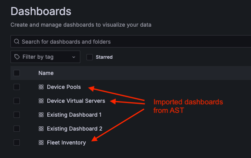Open Existing Dashboard 2

click(74, 129)
